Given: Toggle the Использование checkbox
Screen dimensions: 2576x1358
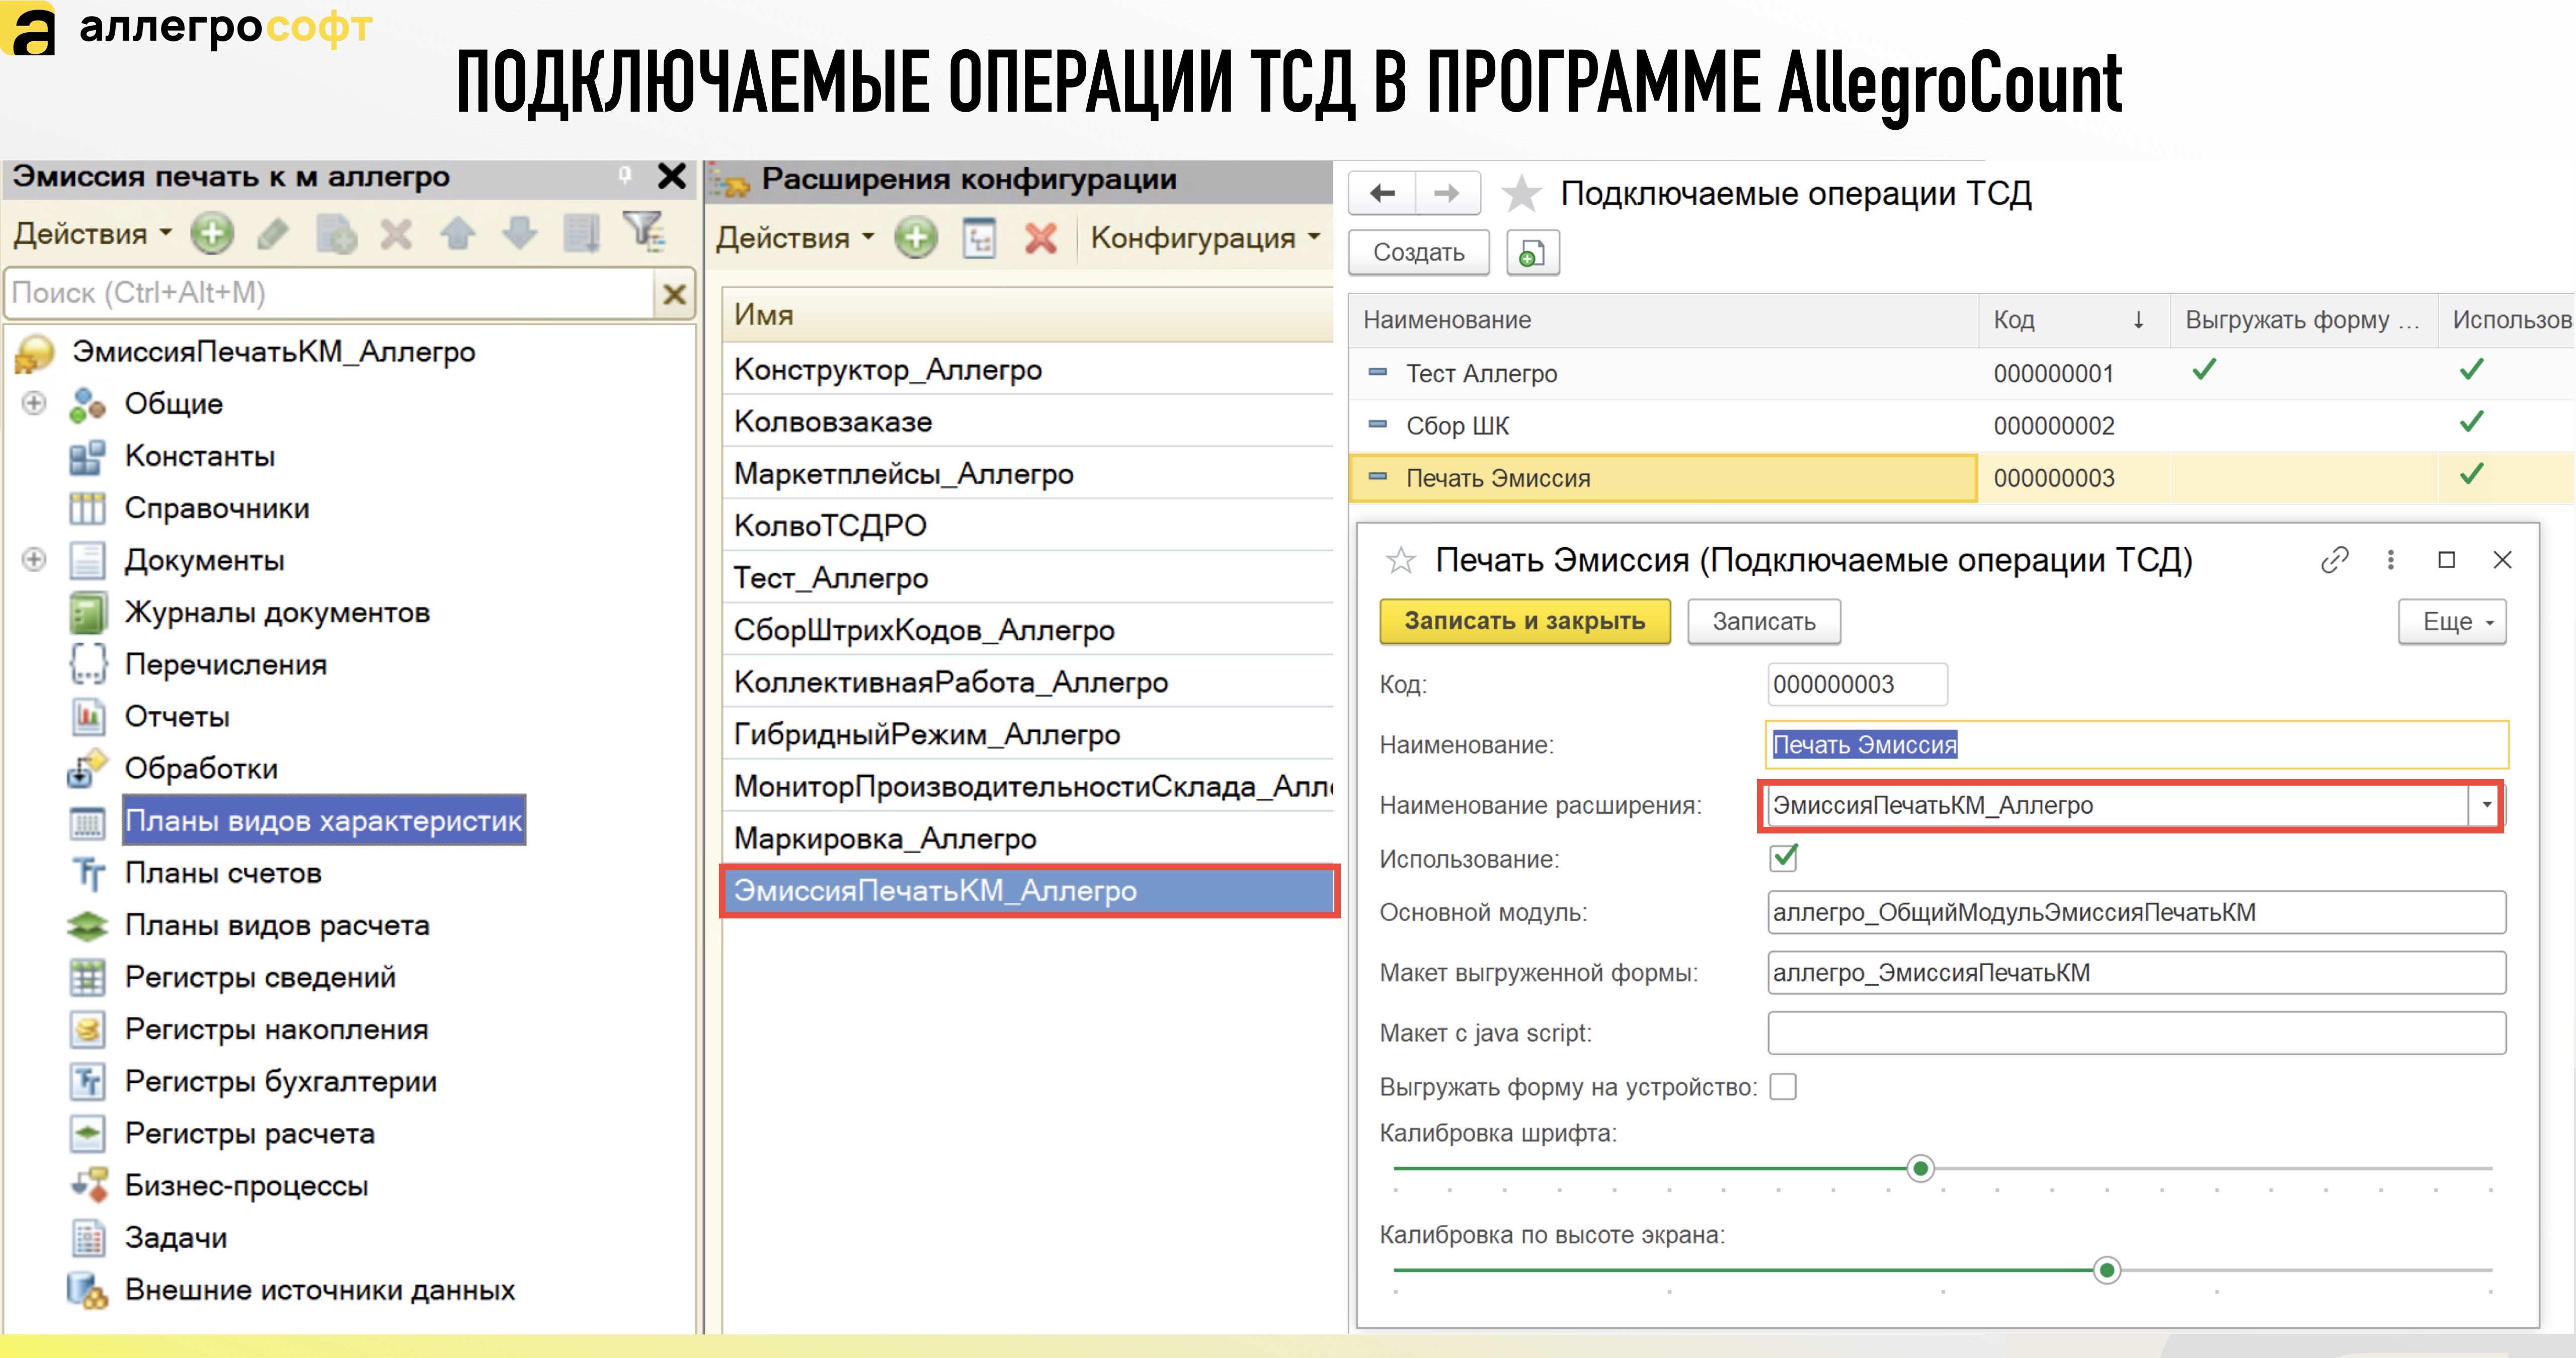Looking at the screenshot, I should [x=1784, y=857].
